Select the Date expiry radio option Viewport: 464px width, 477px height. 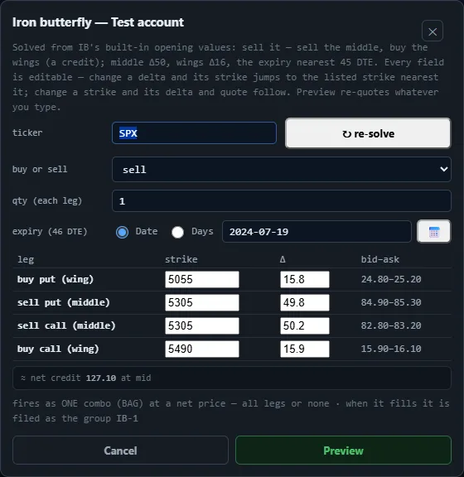[x=122, y=232]
